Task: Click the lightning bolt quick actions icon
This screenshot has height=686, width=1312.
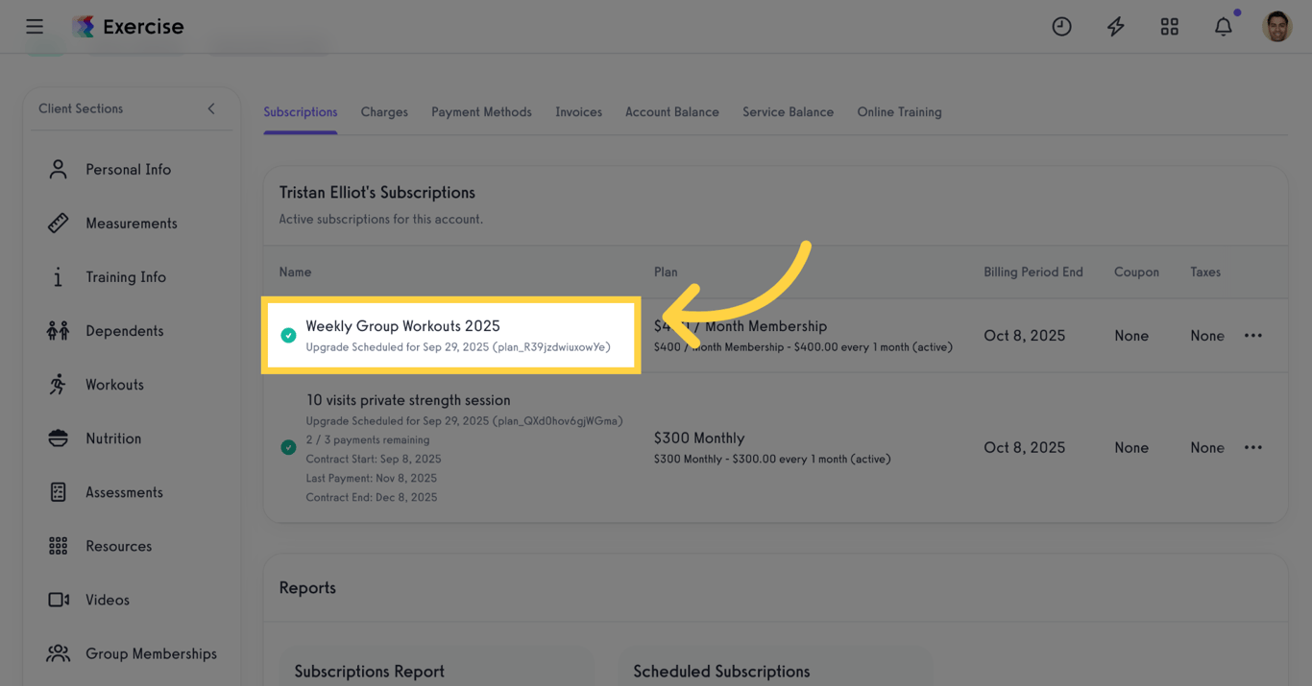Action: (1115, 27)
